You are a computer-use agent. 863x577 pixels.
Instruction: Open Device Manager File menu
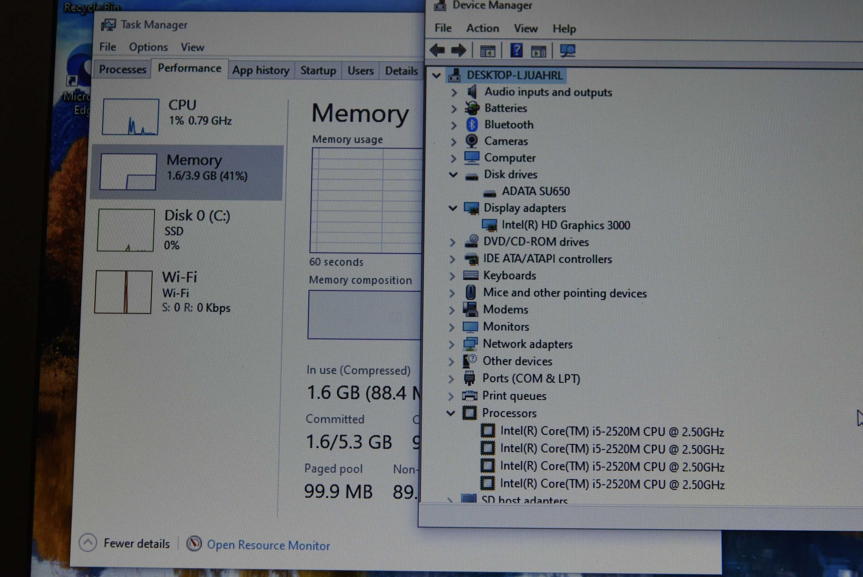[x=443, y=28]
